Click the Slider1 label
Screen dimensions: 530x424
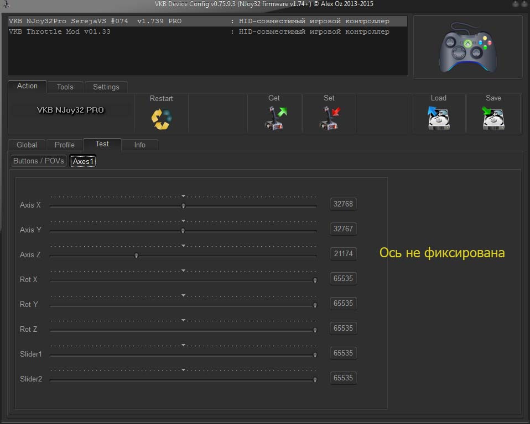[31, 354]
